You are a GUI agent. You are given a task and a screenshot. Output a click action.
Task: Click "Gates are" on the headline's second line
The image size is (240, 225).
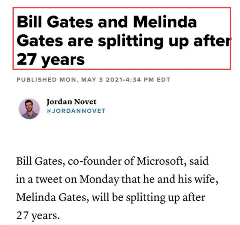tap(55, 41)
